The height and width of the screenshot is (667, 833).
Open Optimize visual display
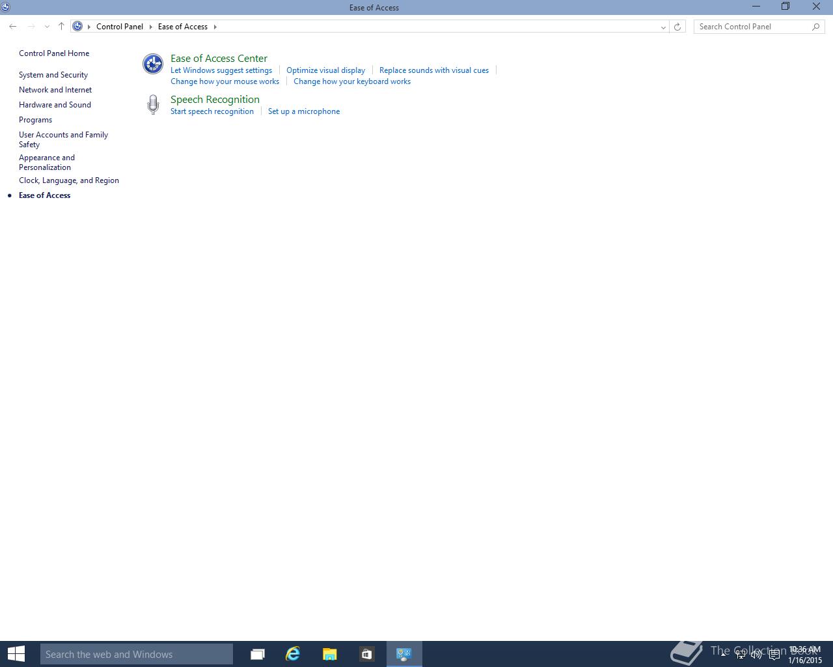(x=325, y=70)
